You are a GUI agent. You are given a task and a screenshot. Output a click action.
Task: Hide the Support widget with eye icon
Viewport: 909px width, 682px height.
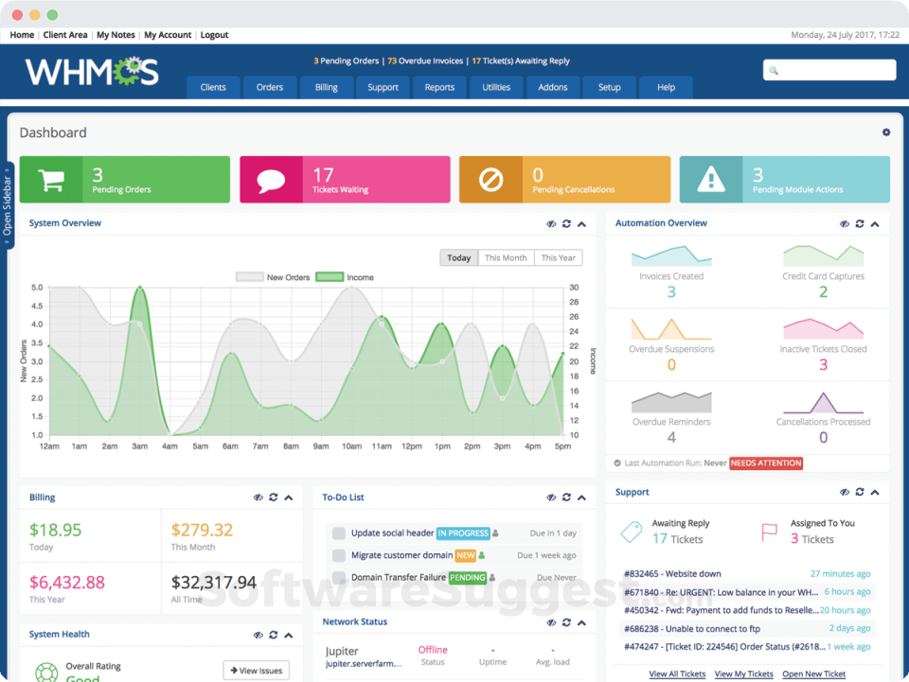coord(845,492)
